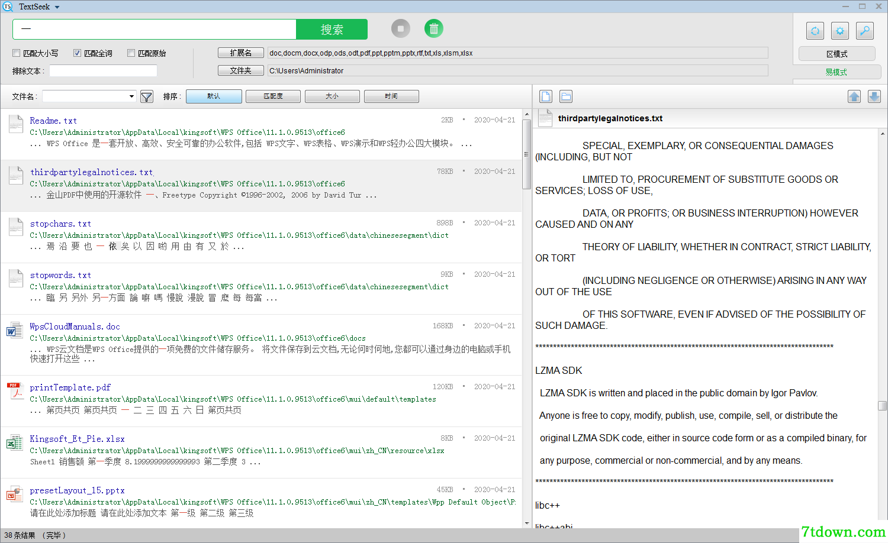Click the Kingsoft_Et_Pie.xlsx spreadsheet icon
The width and height of the screenshot is (888, 543).
coord(14,442)
